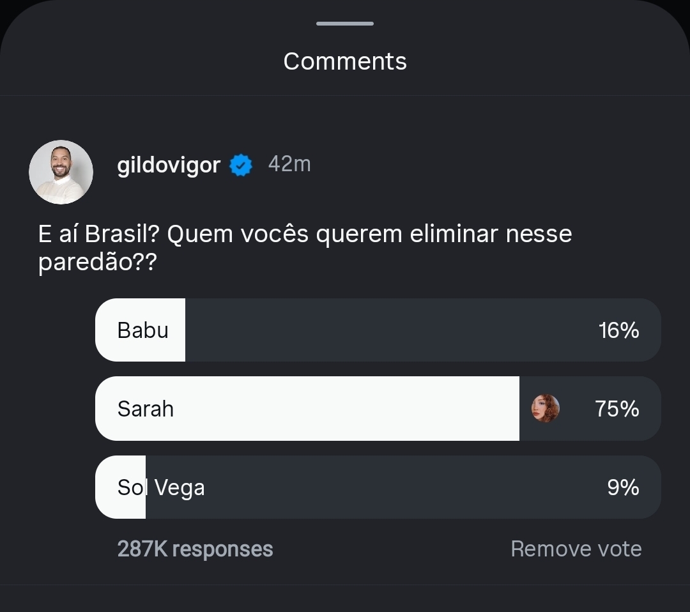
Task: Open the gildovigor username link
Action: (x=169, y=165)
